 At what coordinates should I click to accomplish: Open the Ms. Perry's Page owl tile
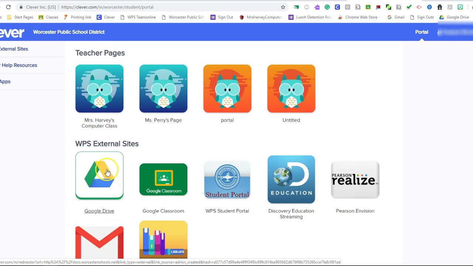coord(163,89)
